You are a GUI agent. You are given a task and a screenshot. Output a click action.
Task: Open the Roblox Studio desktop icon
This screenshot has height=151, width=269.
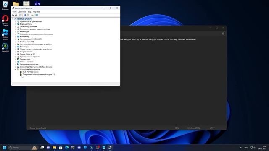[x=5, y=34]
